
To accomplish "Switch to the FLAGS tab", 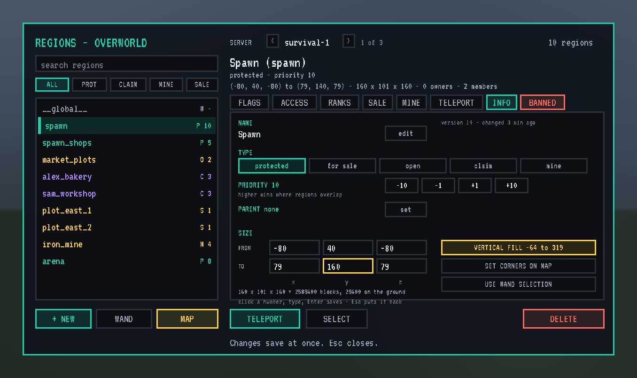I will (249, 102).
